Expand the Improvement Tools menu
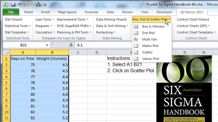218x122 pixels. [x=73, y=20]
